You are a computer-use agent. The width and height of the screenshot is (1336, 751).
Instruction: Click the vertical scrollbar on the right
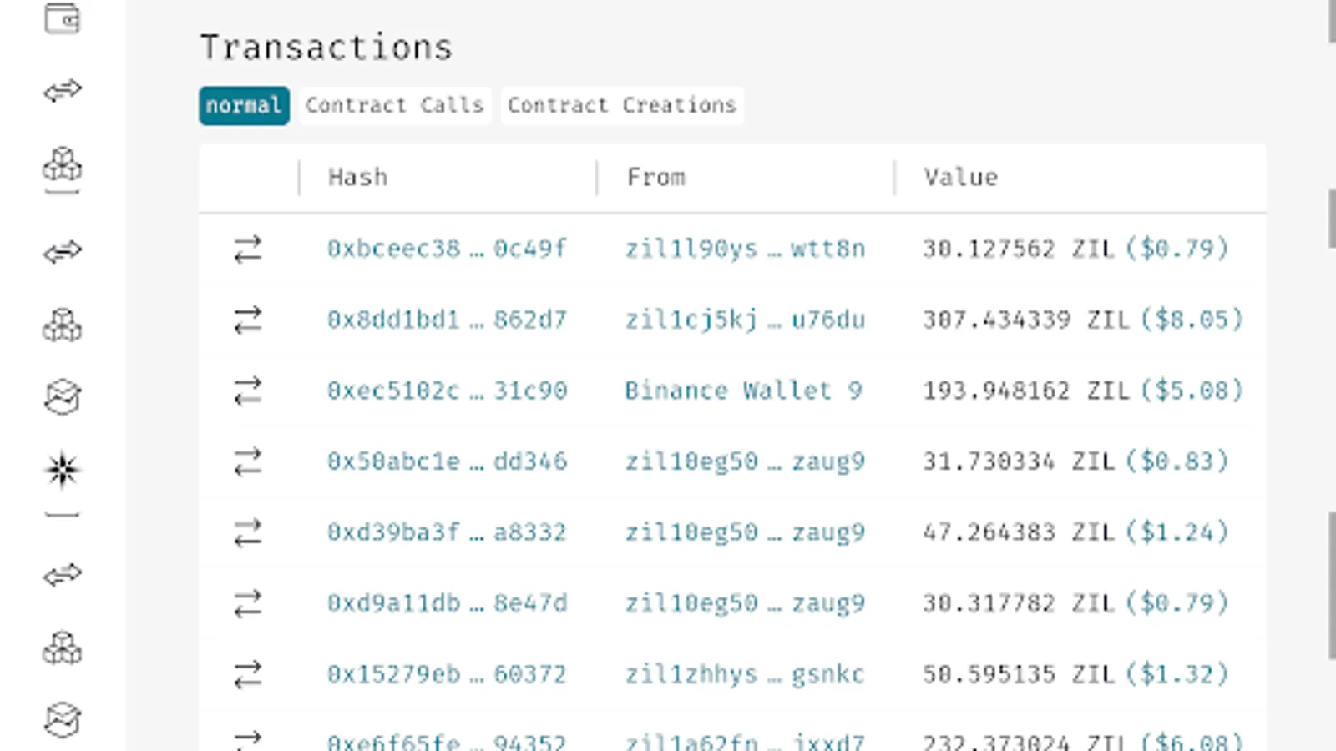tap(1331, 584)
